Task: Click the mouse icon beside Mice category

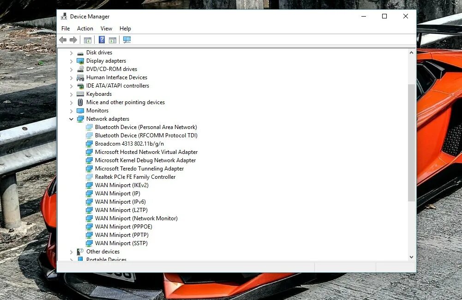Action: pyautogui.click(x=80, y=102)
